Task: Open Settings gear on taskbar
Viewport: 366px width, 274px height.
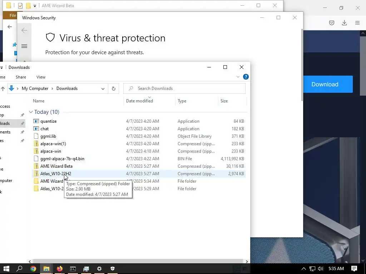Action: click(99, 269)
